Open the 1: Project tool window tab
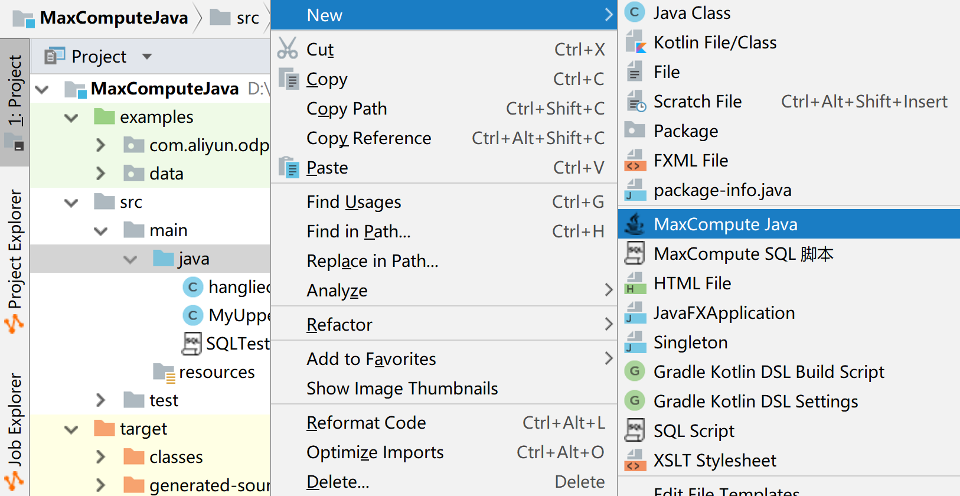960x496 pixels. pos(15,102)
